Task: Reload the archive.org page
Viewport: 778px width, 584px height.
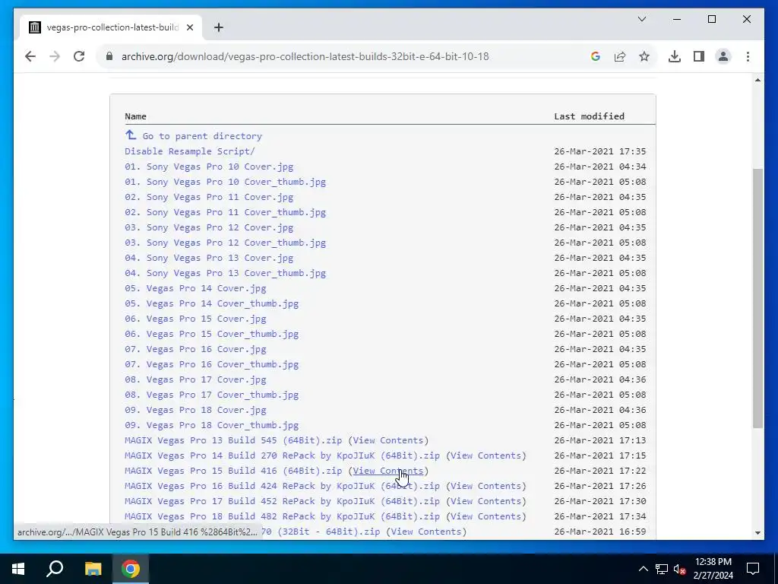Action: click(79, 56)
